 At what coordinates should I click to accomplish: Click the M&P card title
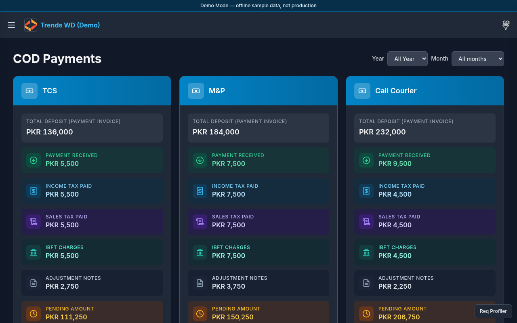point(217,91)
